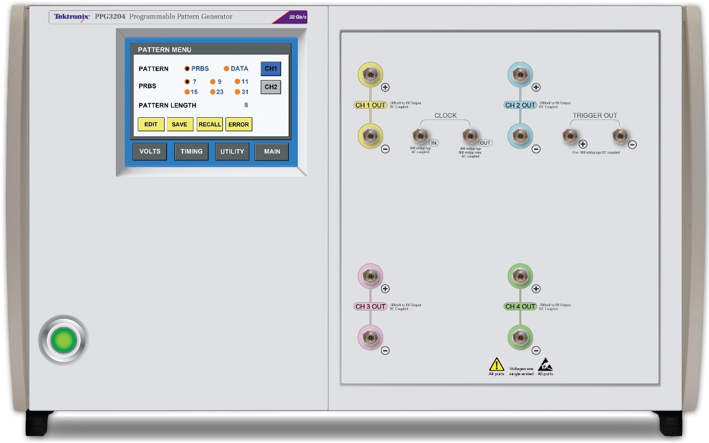This screenshot has width=709, height=443.
Task: Select the DATA pattern radio option
Action: pos(226,68)
